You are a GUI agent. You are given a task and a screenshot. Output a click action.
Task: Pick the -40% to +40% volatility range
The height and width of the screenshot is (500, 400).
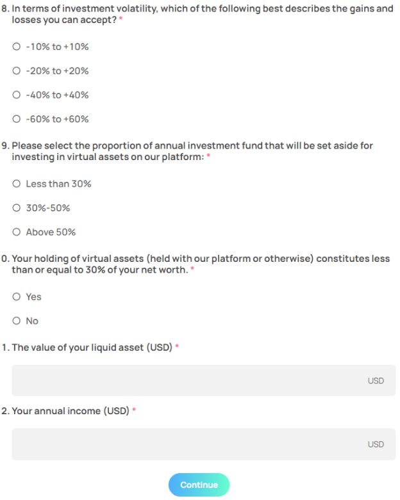click(x=17, y=95)
